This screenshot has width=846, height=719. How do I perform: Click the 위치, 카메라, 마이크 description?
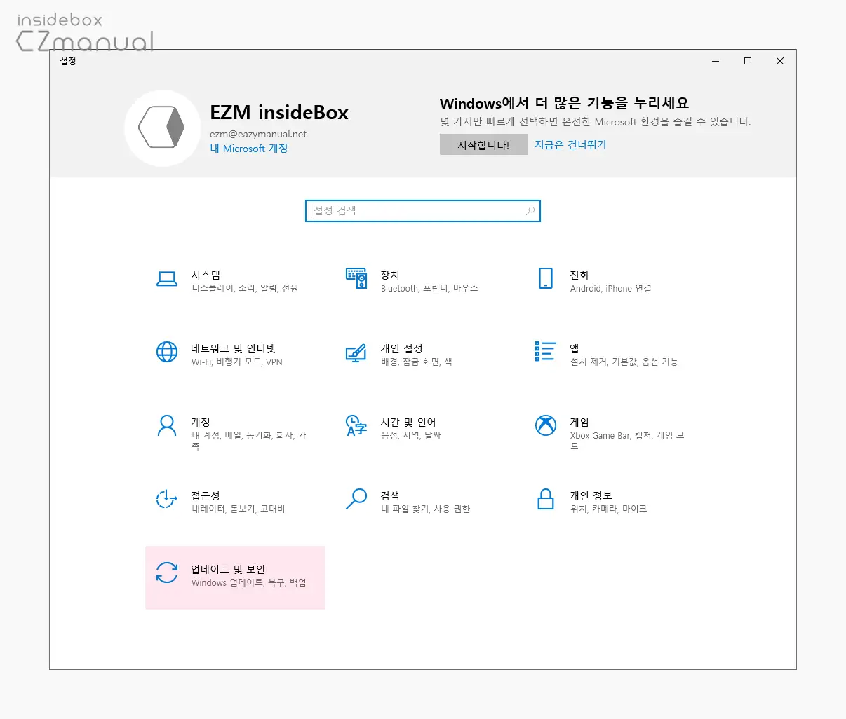[x=609, y=509]
